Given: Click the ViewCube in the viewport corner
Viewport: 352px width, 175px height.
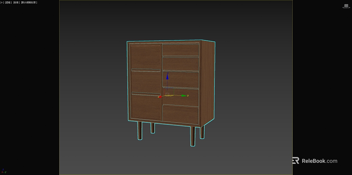Looking at the screenshot, I should [x=346, y=6].
